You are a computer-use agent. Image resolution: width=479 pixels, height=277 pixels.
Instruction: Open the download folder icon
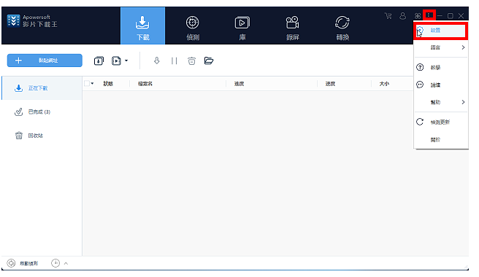209,61
